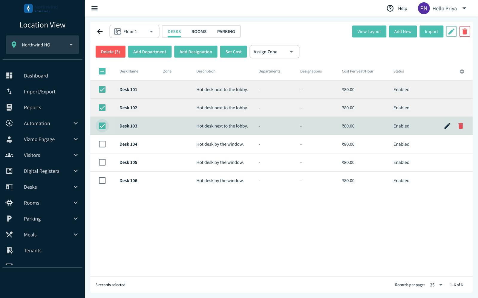Click the Tenants building icon
This screenshot has height=298, width=478.
pyautogui.click(x=10, y=250)
